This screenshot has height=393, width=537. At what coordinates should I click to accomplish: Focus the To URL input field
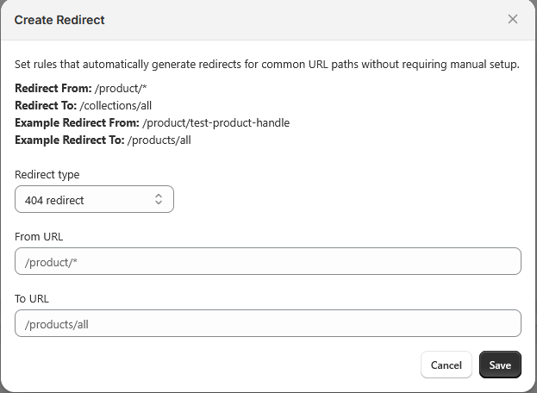267,323
